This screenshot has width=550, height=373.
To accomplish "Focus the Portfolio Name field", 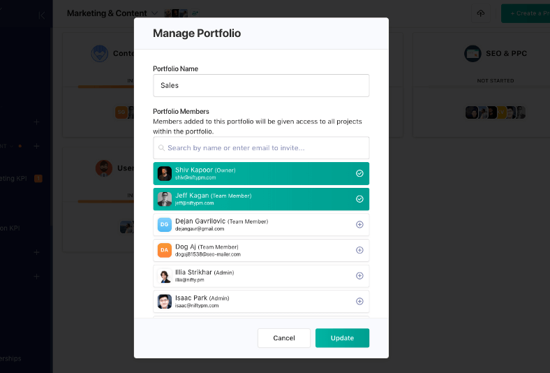I will (x=261, y=85).
